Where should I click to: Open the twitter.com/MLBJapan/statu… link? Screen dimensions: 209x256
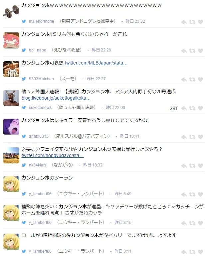96,63
